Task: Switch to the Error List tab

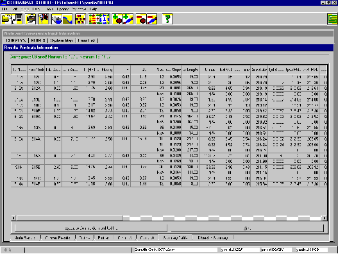Action: click(x=87, y=40)
